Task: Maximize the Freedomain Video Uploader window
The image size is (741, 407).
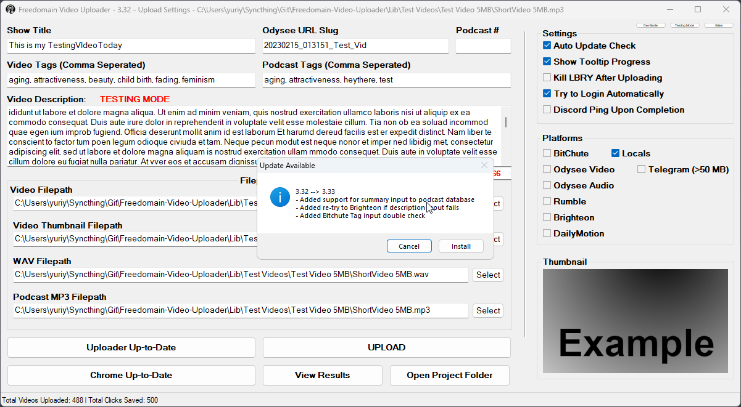Action: (698, 9)
